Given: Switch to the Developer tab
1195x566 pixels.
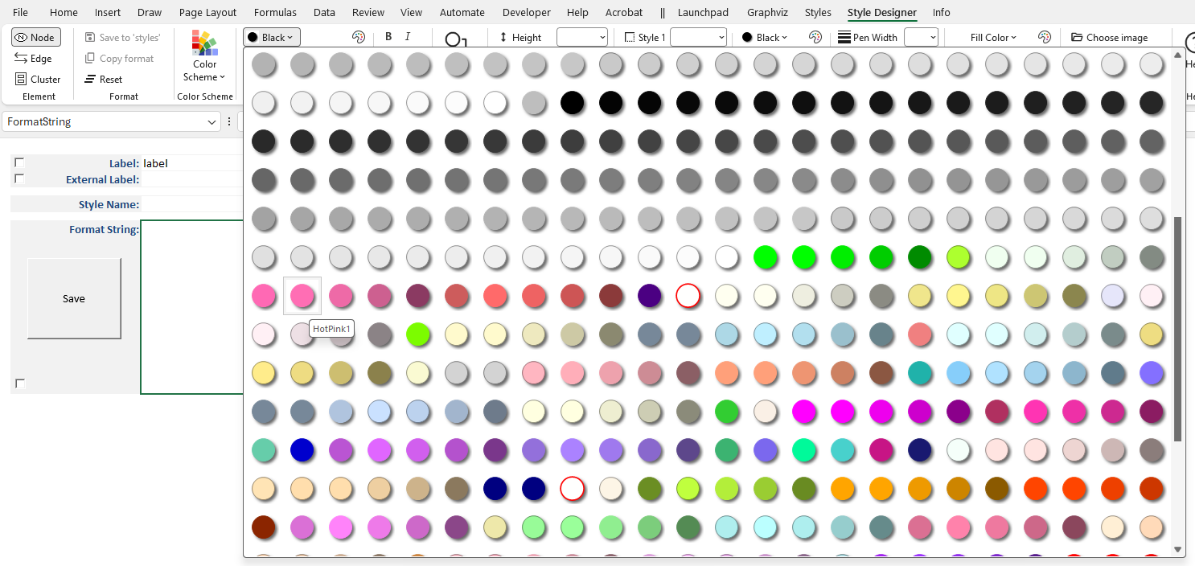Looking at the screenshot, I should tap(526, 12).
